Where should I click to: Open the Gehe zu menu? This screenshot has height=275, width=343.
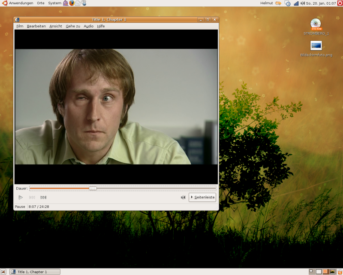coord(73,26)
